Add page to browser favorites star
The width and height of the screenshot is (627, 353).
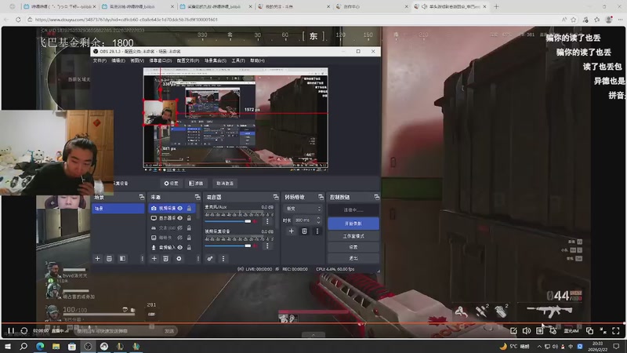(574, 19)
